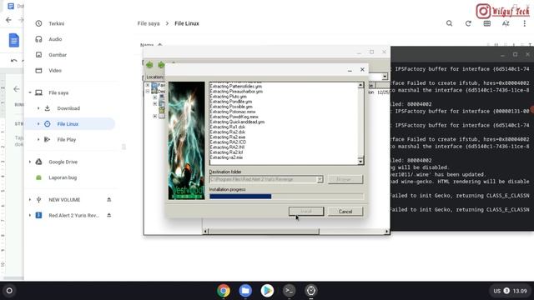Search files with the magnifier icon
The width and height of the screenshot is (534, 300).
pos(450,23)
